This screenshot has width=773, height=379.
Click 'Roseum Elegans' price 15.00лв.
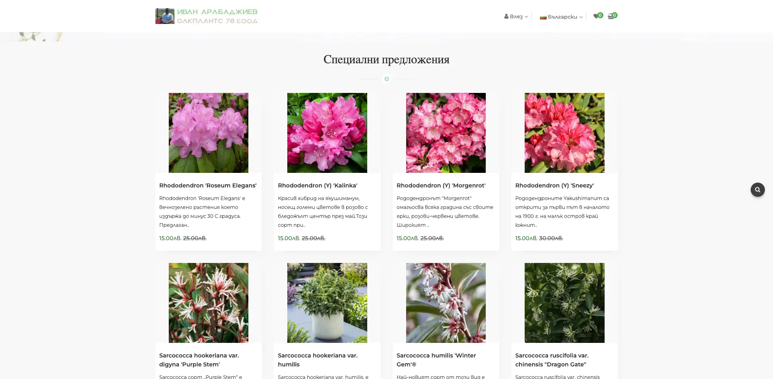170,238
